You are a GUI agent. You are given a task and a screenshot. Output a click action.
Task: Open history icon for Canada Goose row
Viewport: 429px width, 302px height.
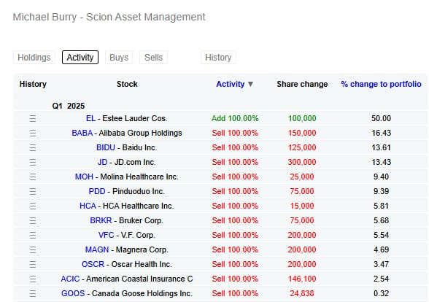[x=33, y=293]
